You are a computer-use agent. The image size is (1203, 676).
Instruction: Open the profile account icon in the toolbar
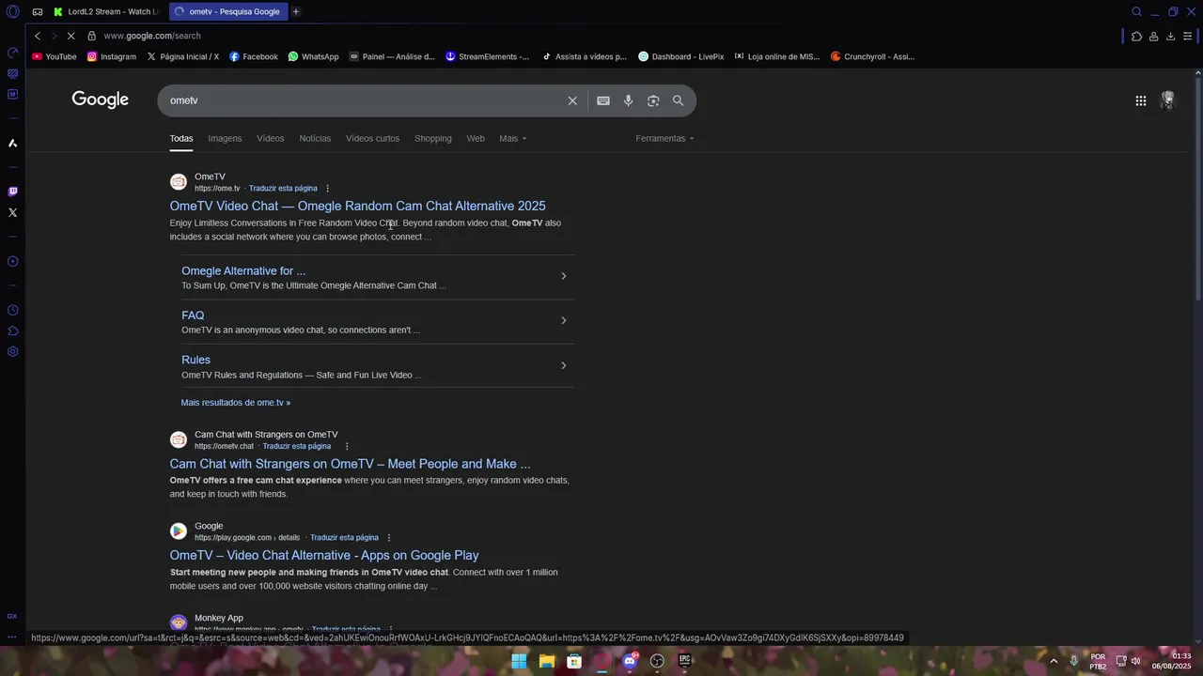(1153, 37)
